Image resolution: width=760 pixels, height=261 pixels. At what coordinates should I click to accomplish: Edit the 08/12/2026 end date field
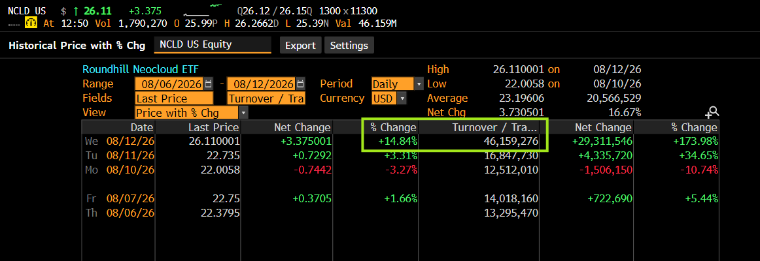(262, 84)
